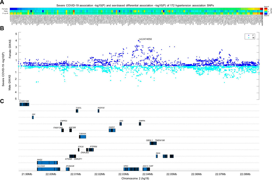Click the ASIC4 gene label
The image size is (272, 180).
(x=145, y=166)
